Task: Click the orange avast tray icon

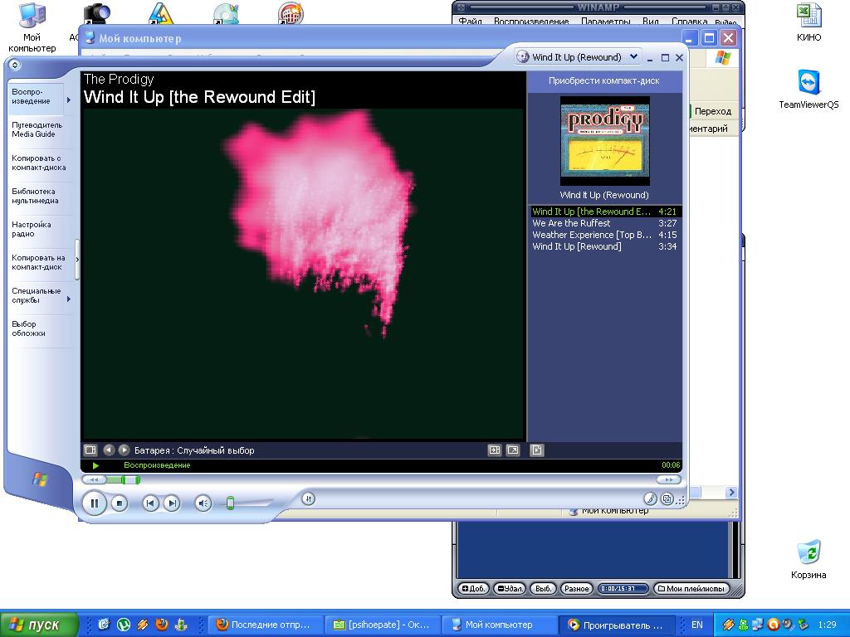Action: [774, 625]
